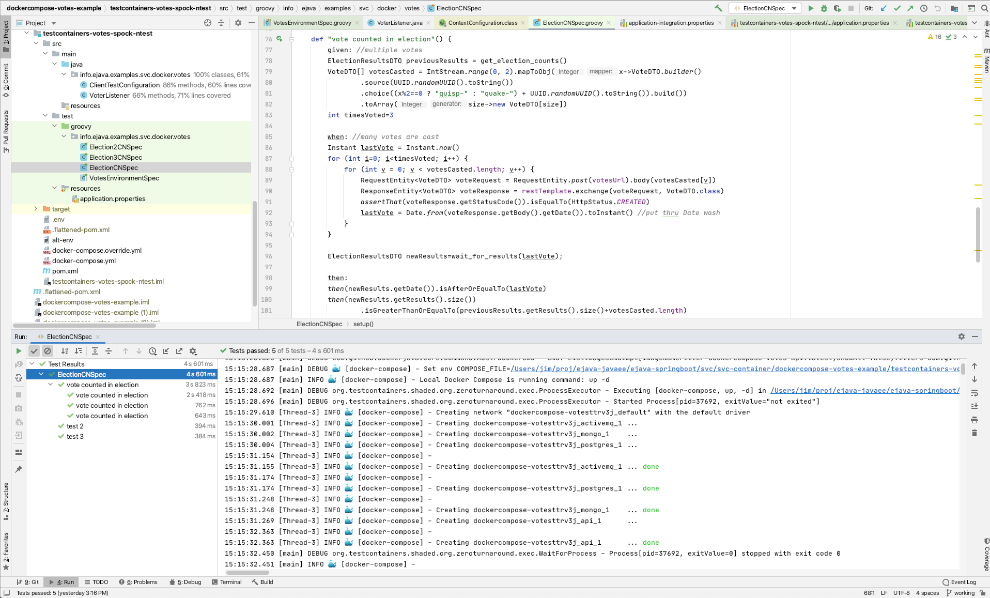Image resolution: width=990 pixels, height=598 pixels.
Task: Open the Event Log
Action: (960, 582)
